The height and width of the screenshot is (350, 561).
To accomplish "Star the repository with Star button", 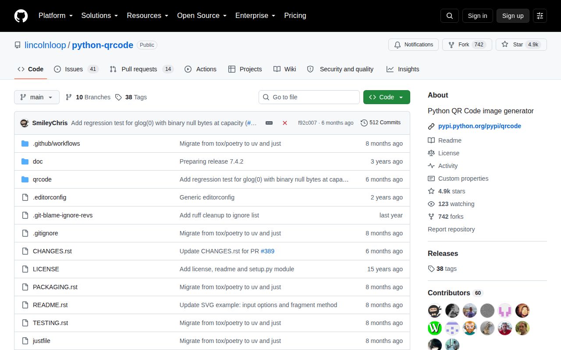I will [521, 45].
